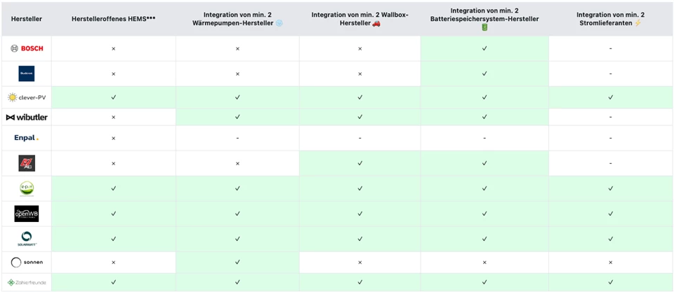Select the sonnen logo
Viewport: 674px width, 292px height.
[27, 263]
